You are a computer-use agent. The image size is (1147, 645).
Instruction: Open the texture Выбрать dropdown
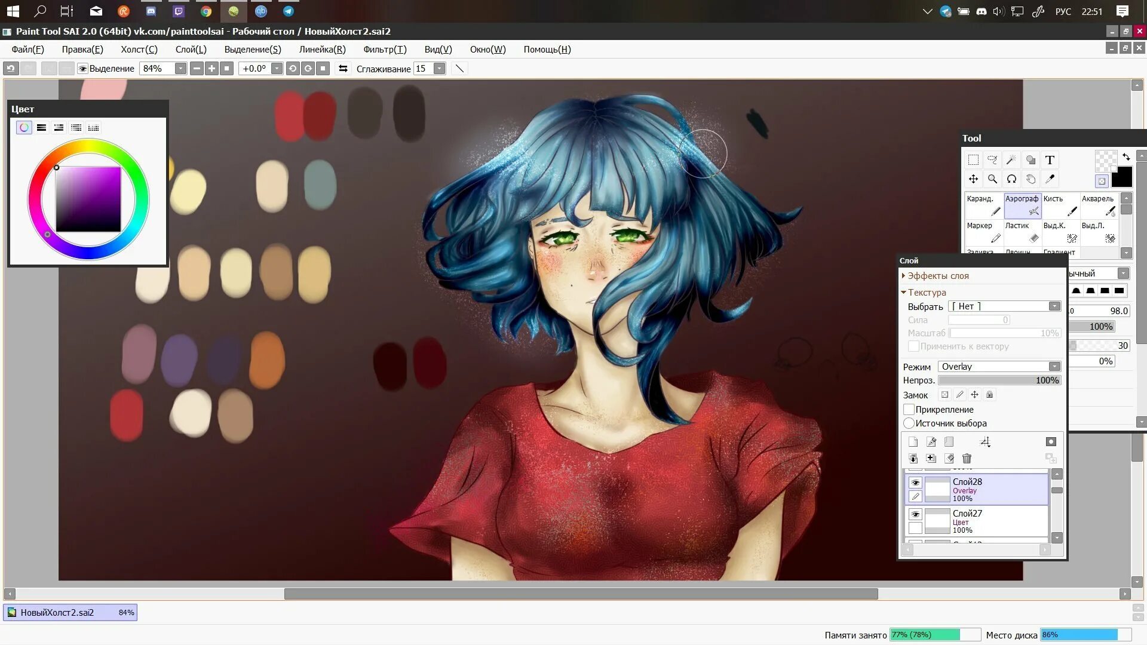[1054, 306]
